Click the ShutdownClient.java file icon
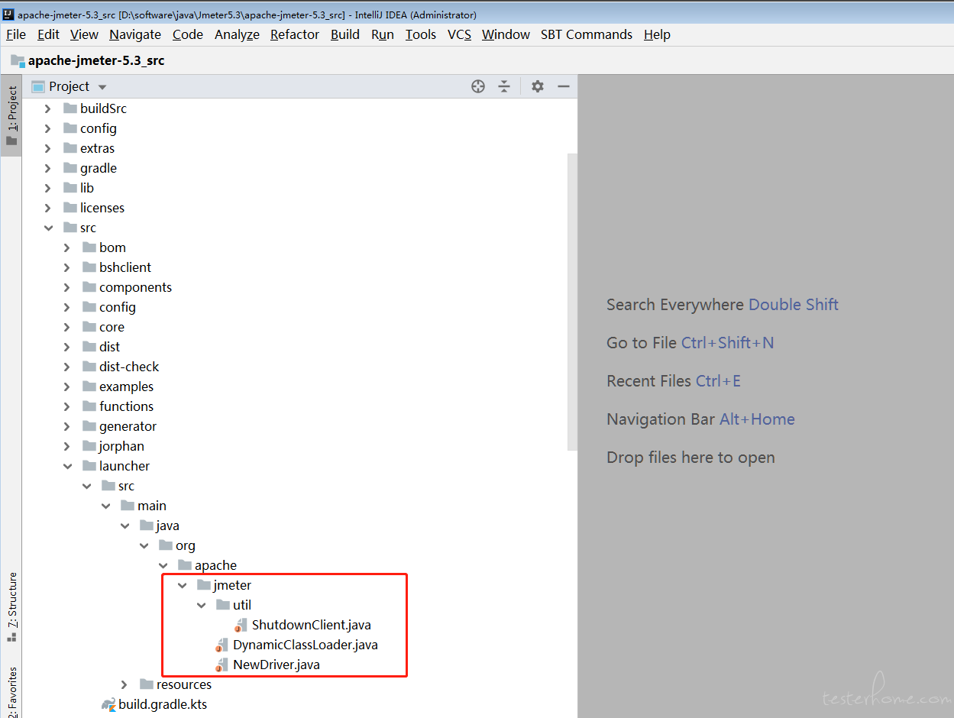The image size is (954, 718). pos(241,625)
